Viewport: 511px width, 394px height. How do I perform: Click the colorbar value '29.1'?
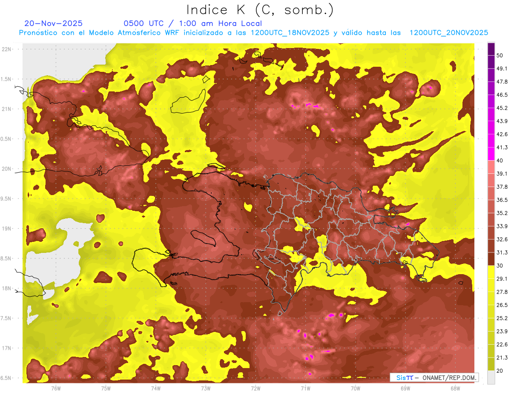pyautogui.click(x=502, y=279)
